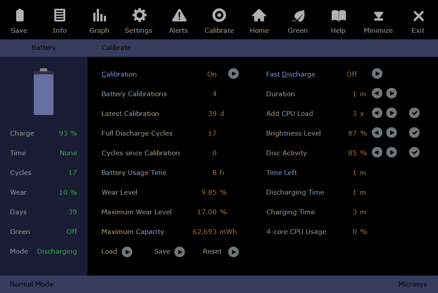Increase the Brightness Level percentage
The width and height of the screenshot is (438, 293).
coord(391,133)
